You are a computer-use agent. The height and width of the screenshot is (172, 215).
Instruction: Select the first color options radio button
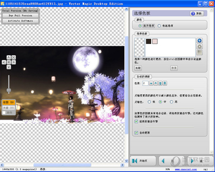(x=140, y=26)
